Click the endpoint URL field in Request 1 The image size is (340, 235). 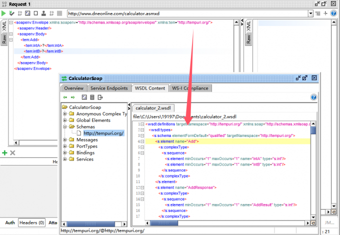[187, 13]
